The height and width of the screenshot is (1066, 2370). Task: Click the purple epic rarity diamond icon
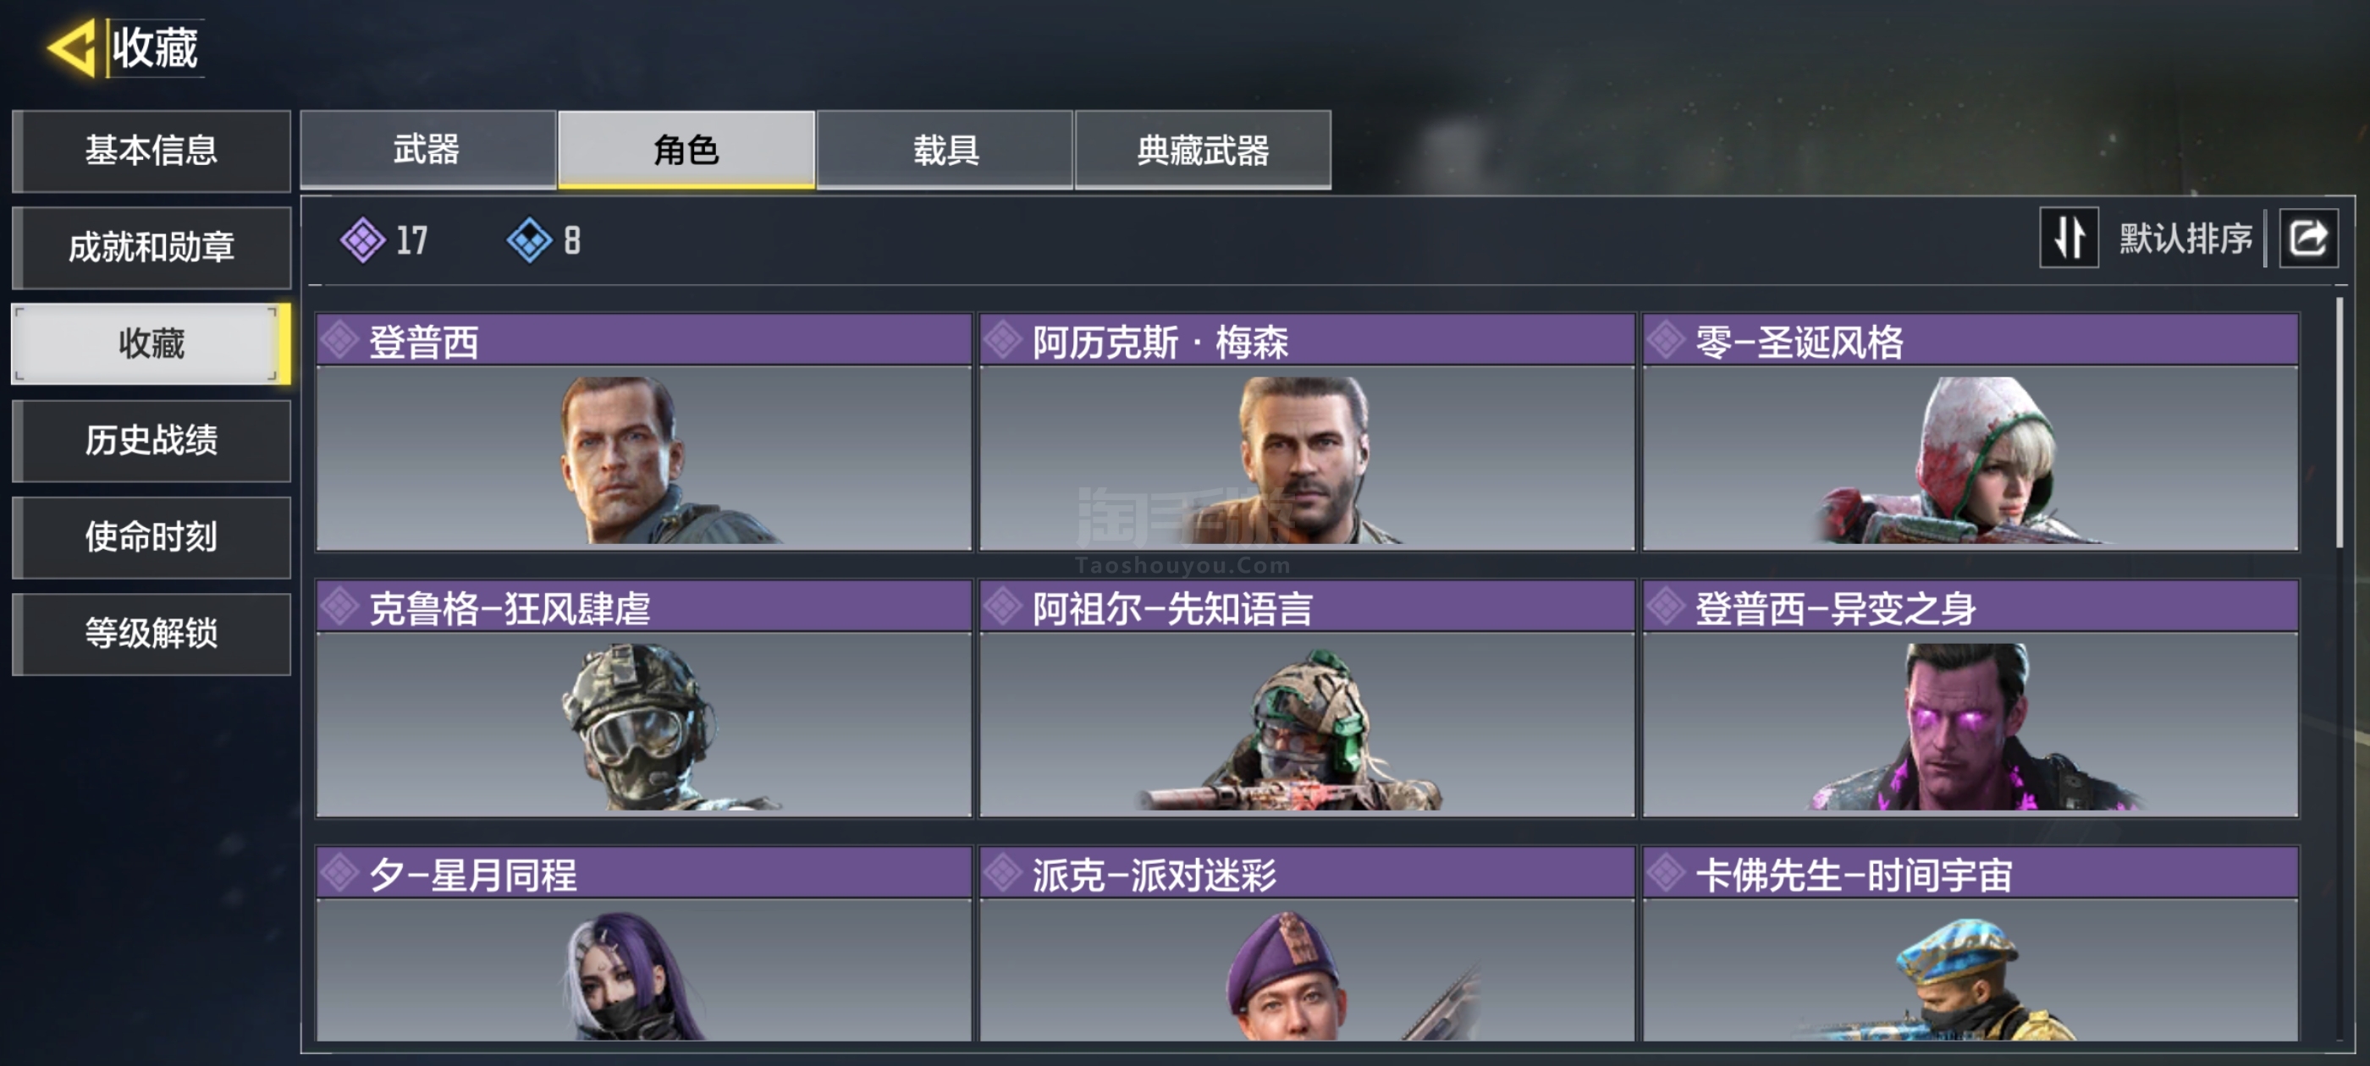[x=362, y=240]
